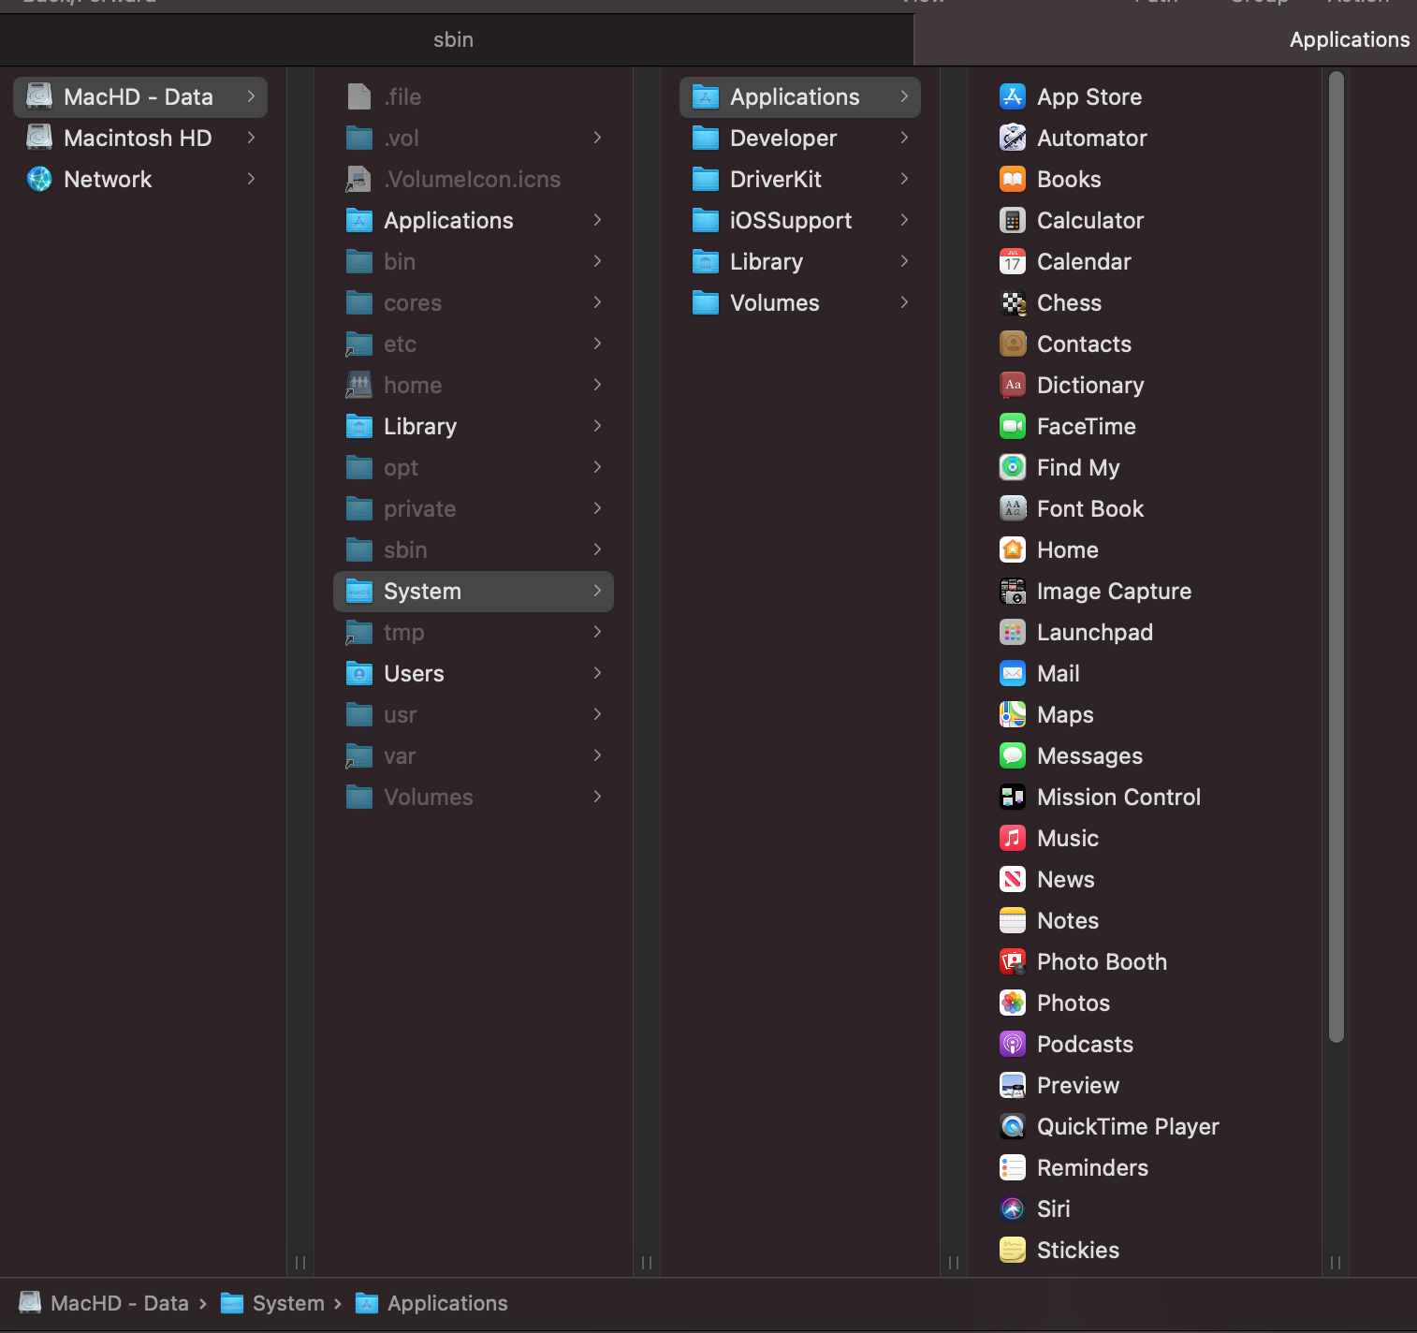This screenshot has height=1333, width=1417.
Task: Click the Messages app icon
Action: coord(1013,755)
